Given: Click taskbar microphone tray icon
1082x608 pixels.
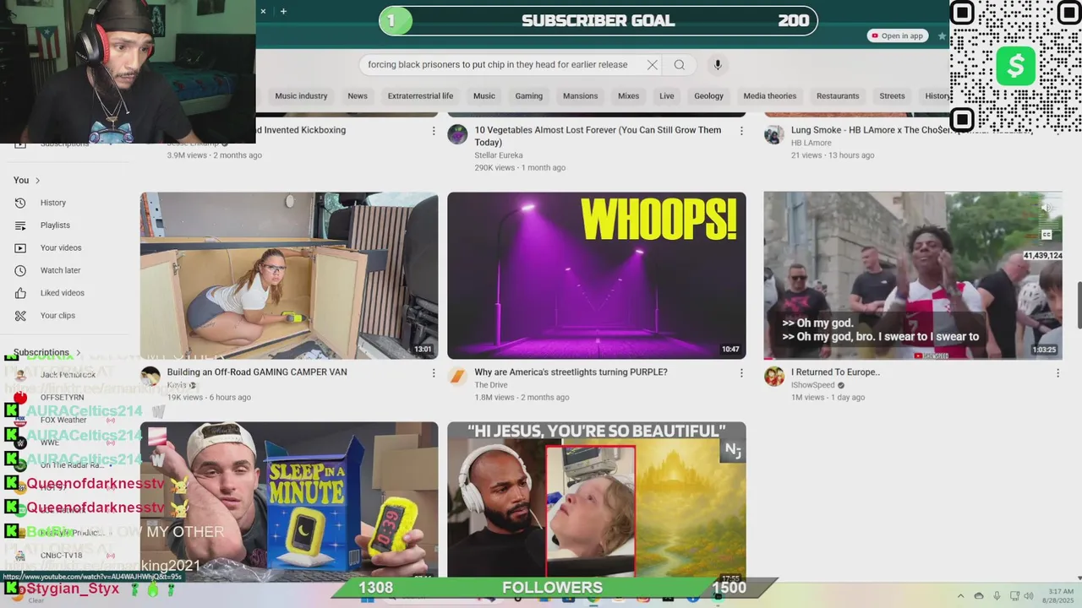Looking at the screenshot, I should [x=997, y=596].
